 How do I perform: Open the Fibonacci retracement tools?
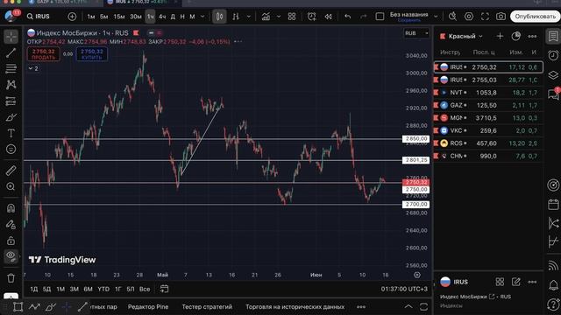click(11, 68)
